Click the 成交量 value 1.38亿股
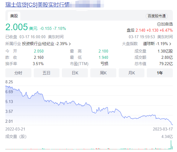 click(165, 51)
